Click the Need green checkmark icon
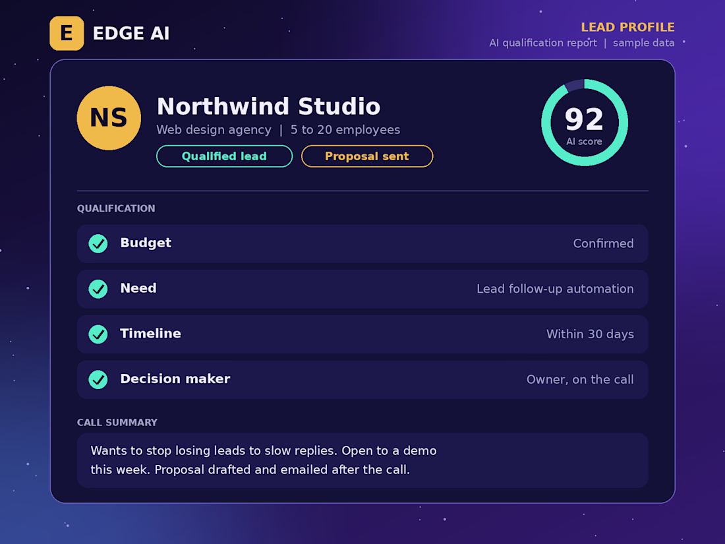Screen dimensions: 725x544 tap(98, 289)
